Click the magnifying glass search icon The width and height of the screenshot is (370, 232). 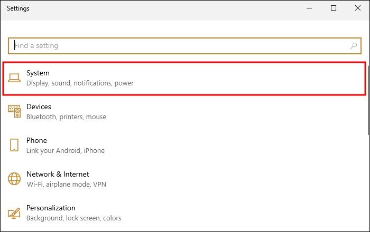353,46
